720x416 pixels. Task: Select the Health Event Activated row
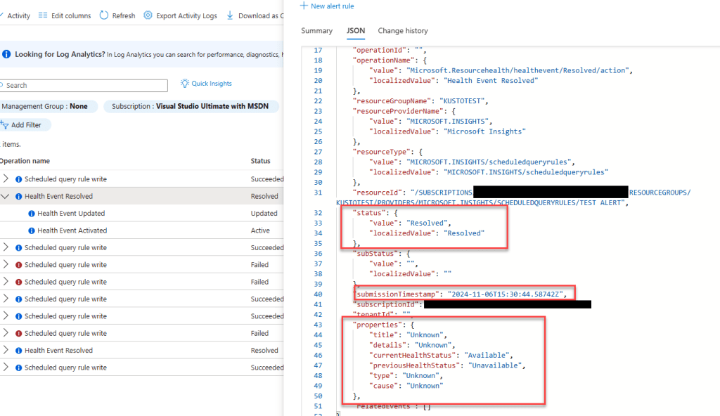72,230
